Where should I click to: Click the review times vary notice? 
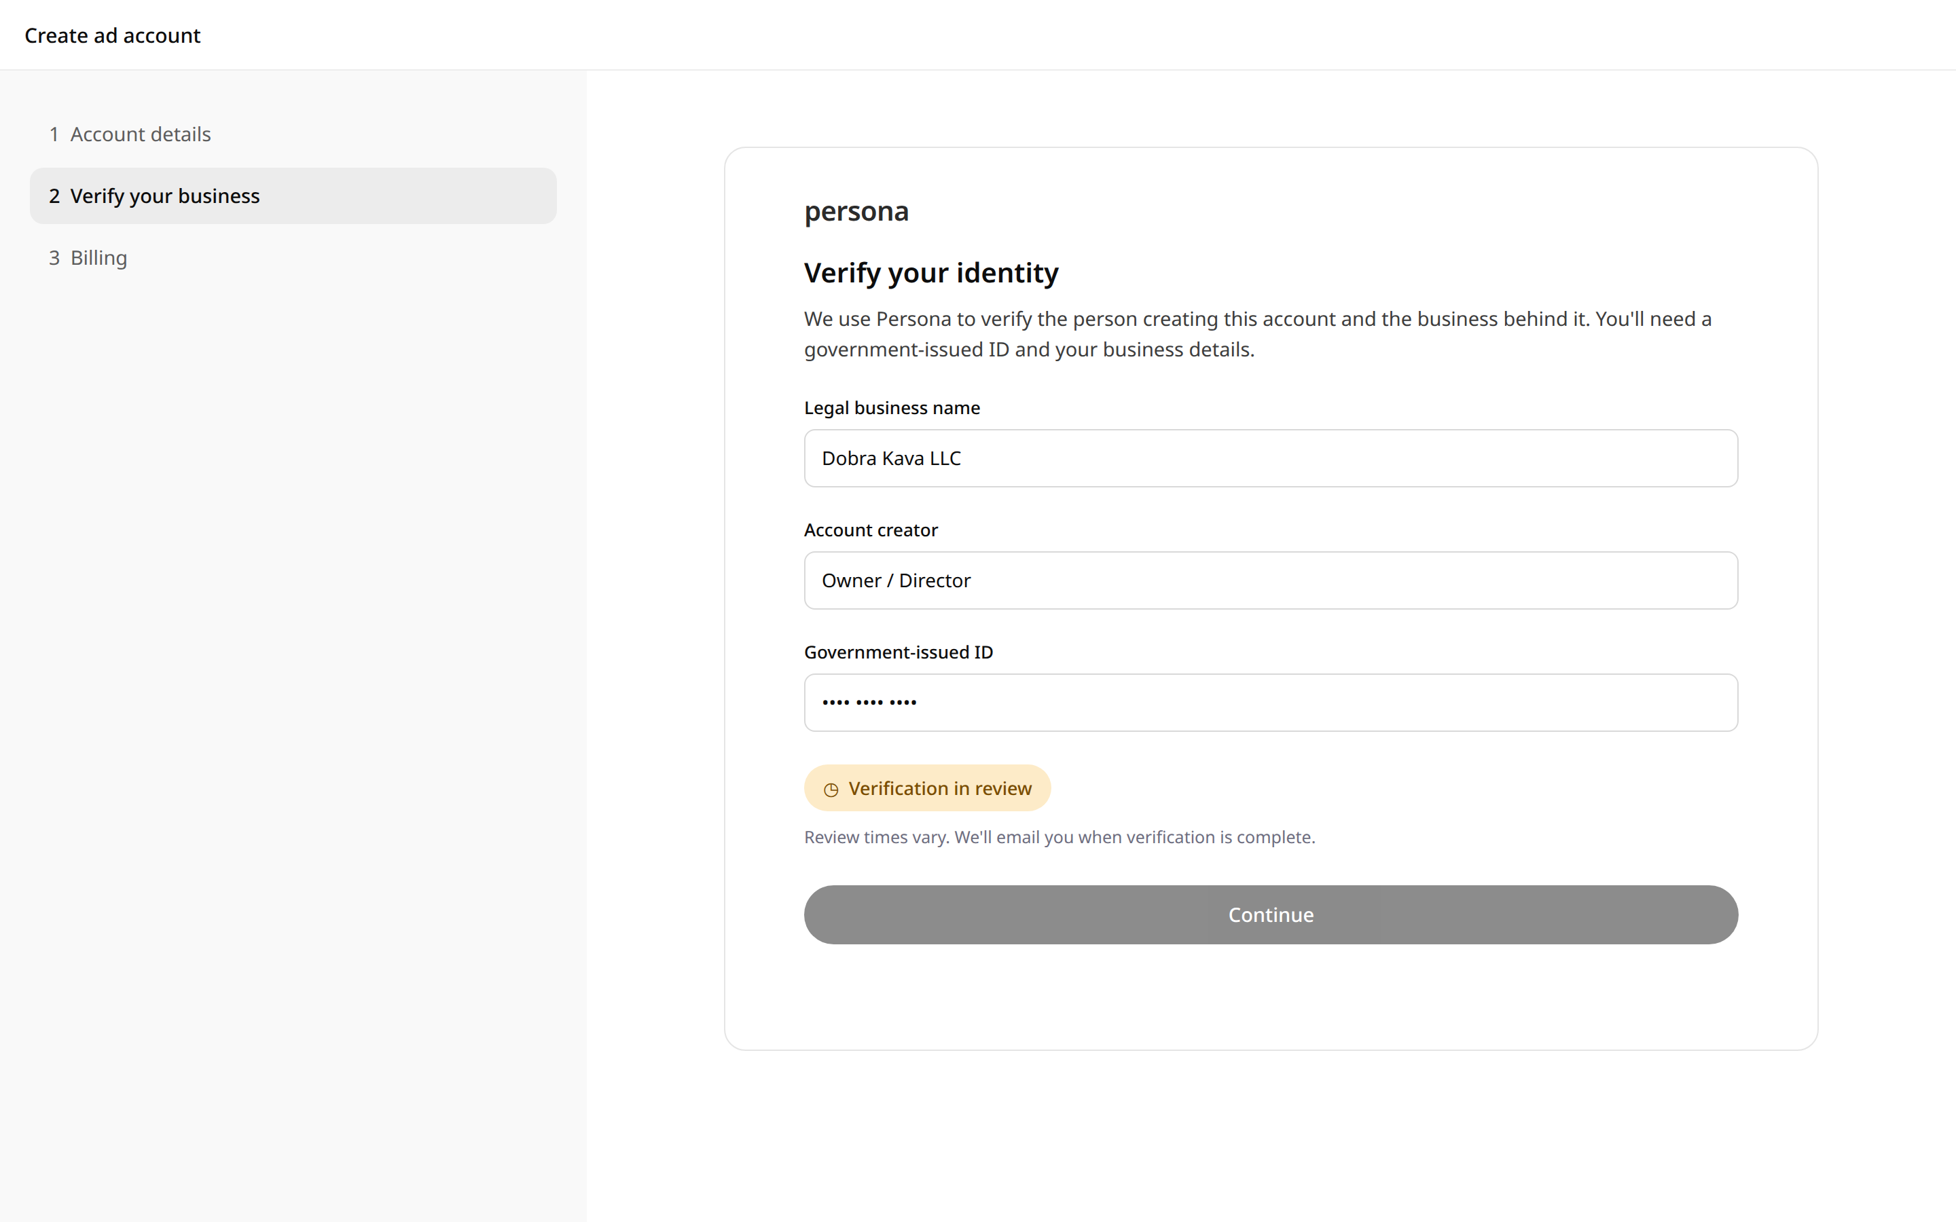[1059, 837]
